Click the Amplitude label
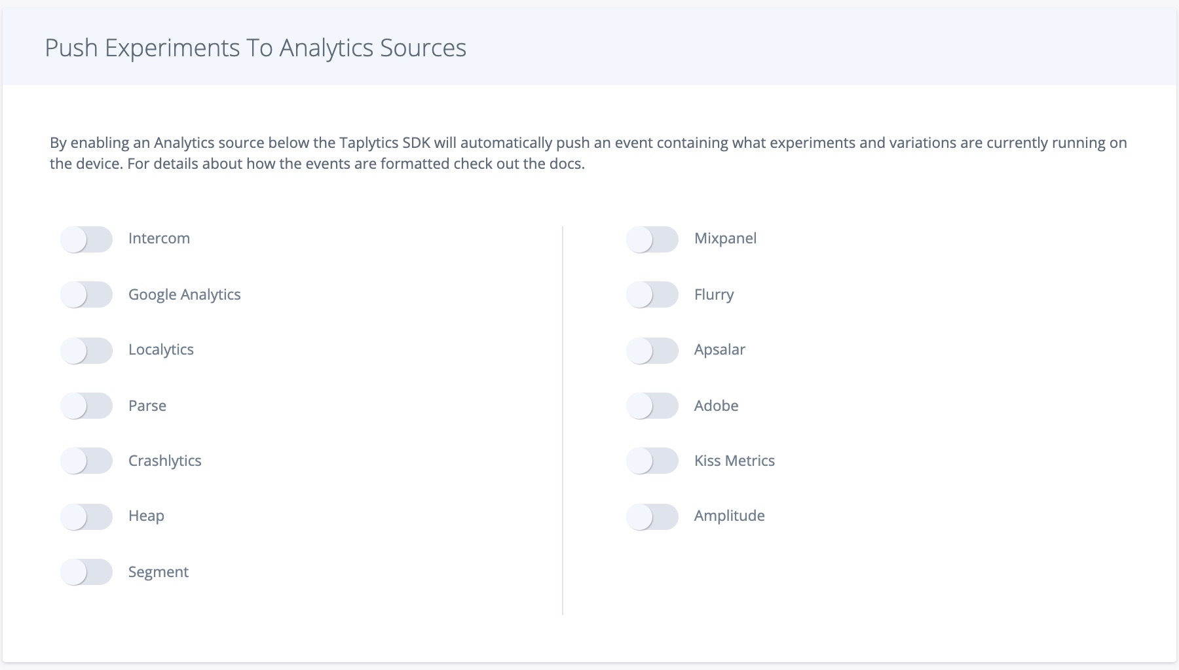 [730, 516]
